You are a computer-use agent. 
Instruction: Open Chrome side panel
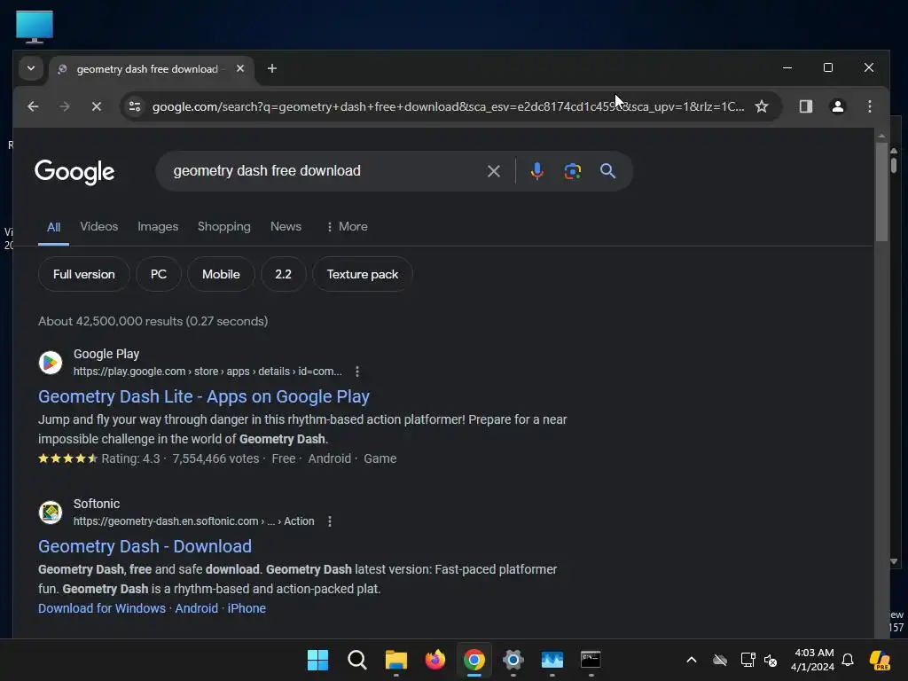pyautogui.click(x=805, y=106)
